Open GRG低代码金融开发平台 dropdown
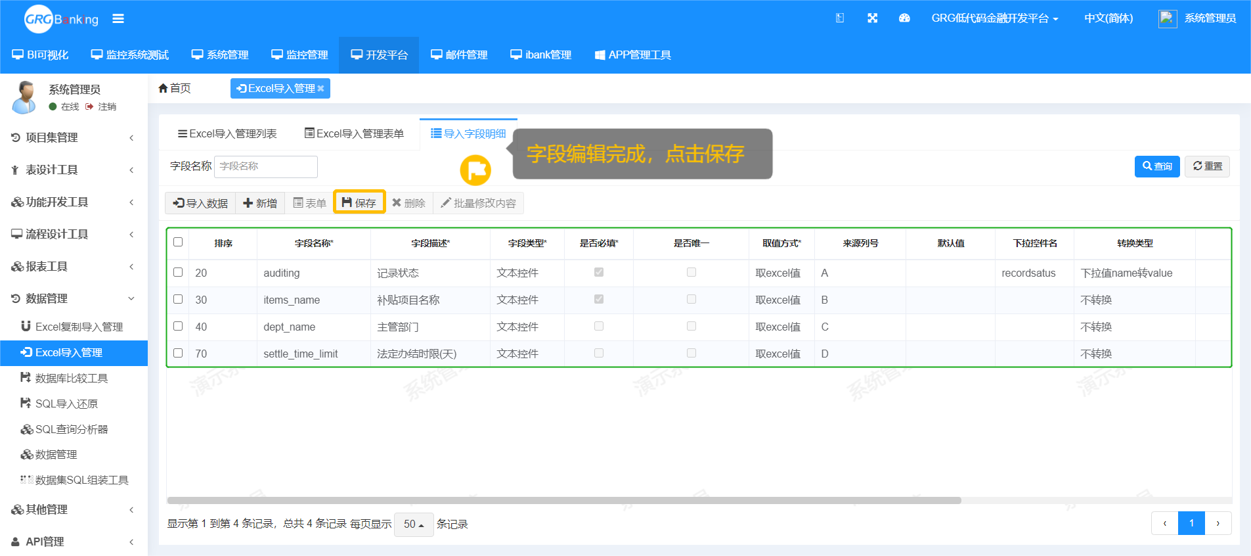 point(994,18)
